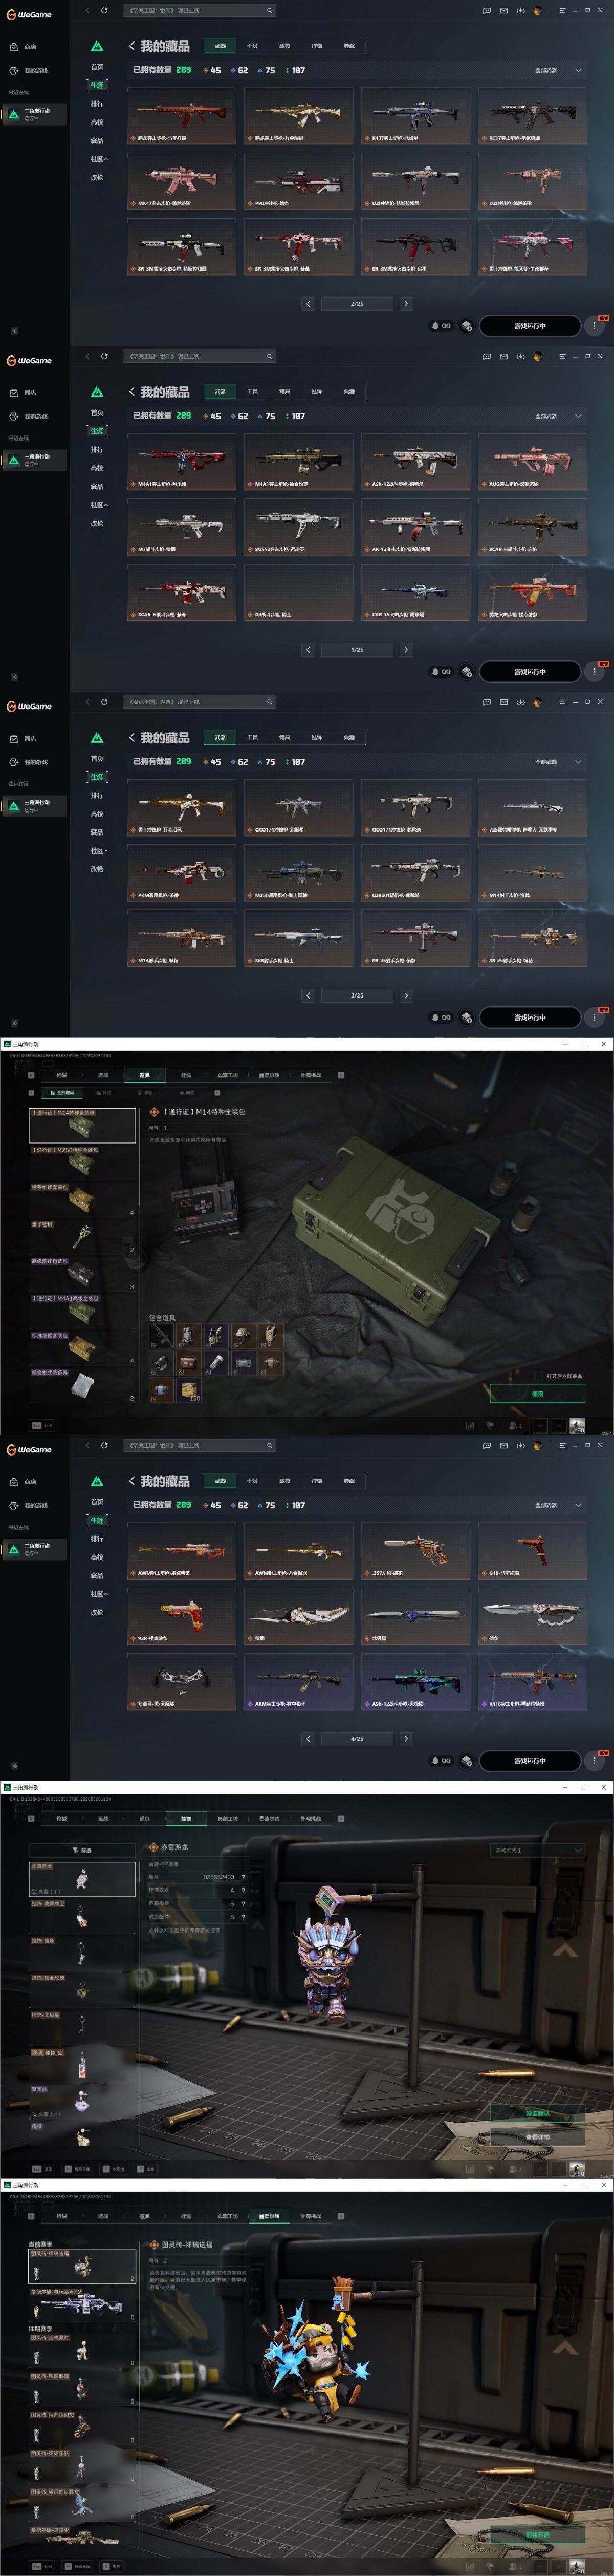The width and height of the screenshot is (614, 2576).
Task: Click the 三角洲行动 sidebar game entry in the 4/25 window
Action: (x=34, y=1548)
